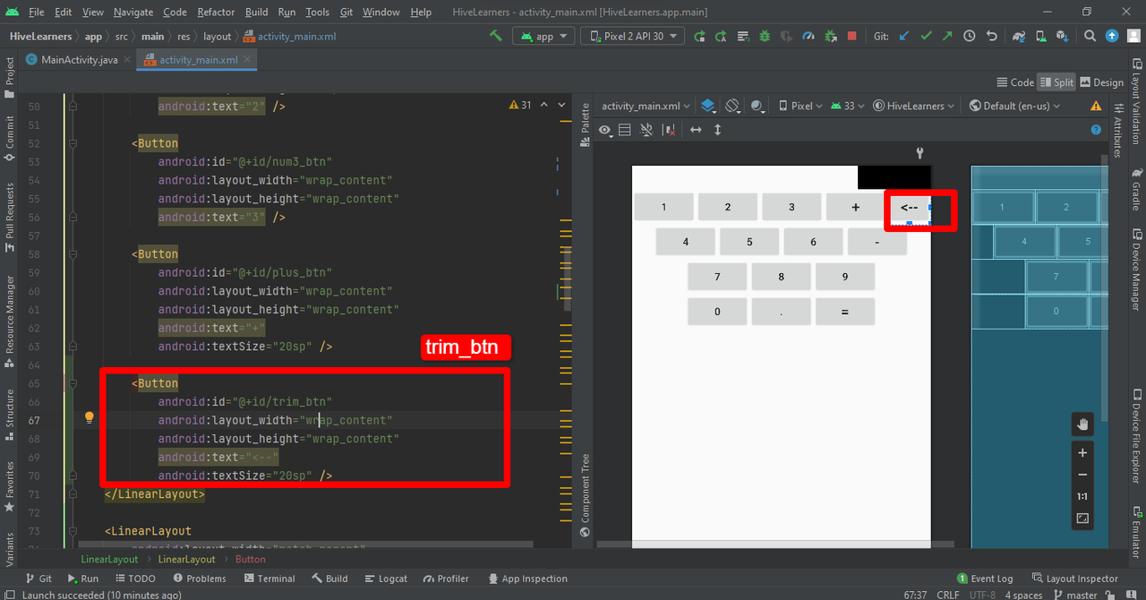Click the SDK Manager toolbar icon
Screen dimensions: 1146x600
[x=1062, y=36]
